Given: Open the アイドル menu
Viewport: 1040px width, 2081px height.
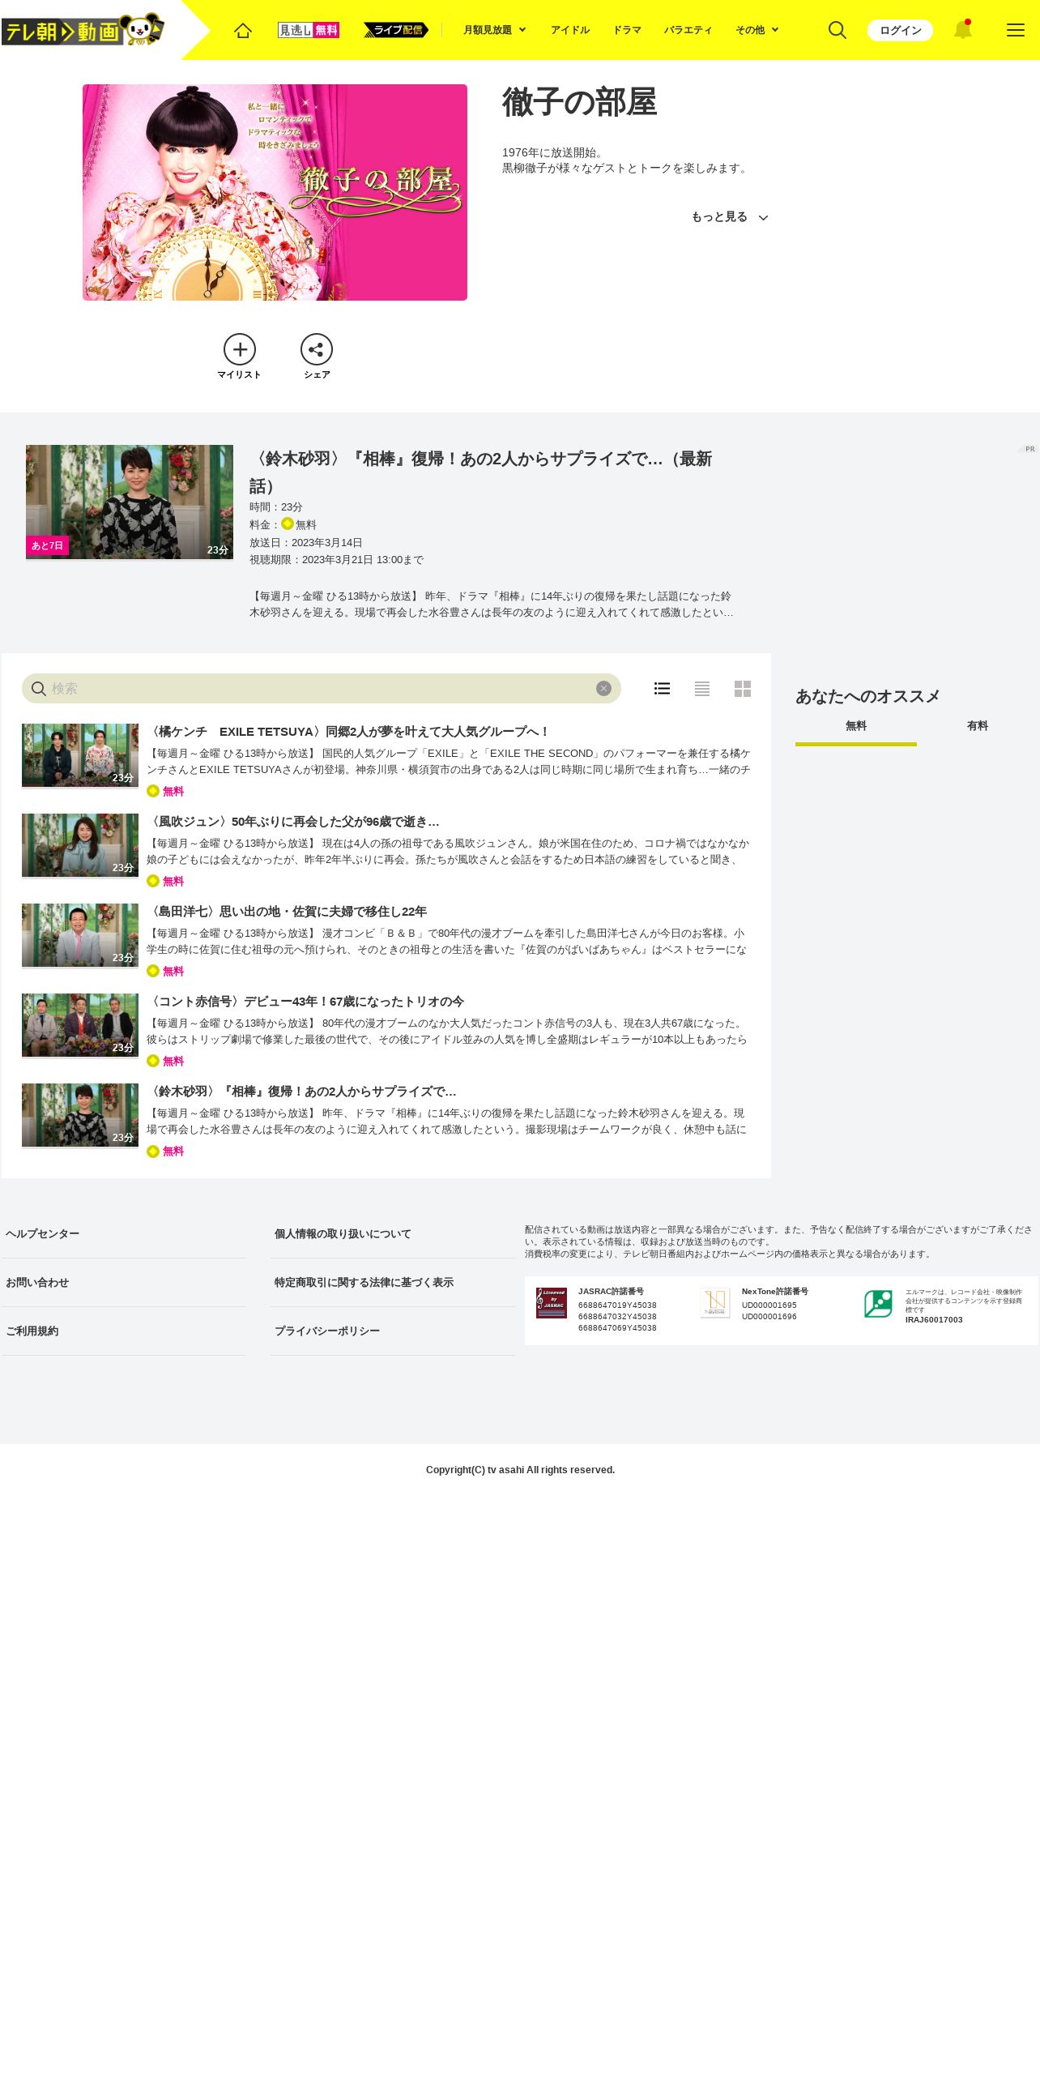Looking at the screenshot, I should coord(570,30).
